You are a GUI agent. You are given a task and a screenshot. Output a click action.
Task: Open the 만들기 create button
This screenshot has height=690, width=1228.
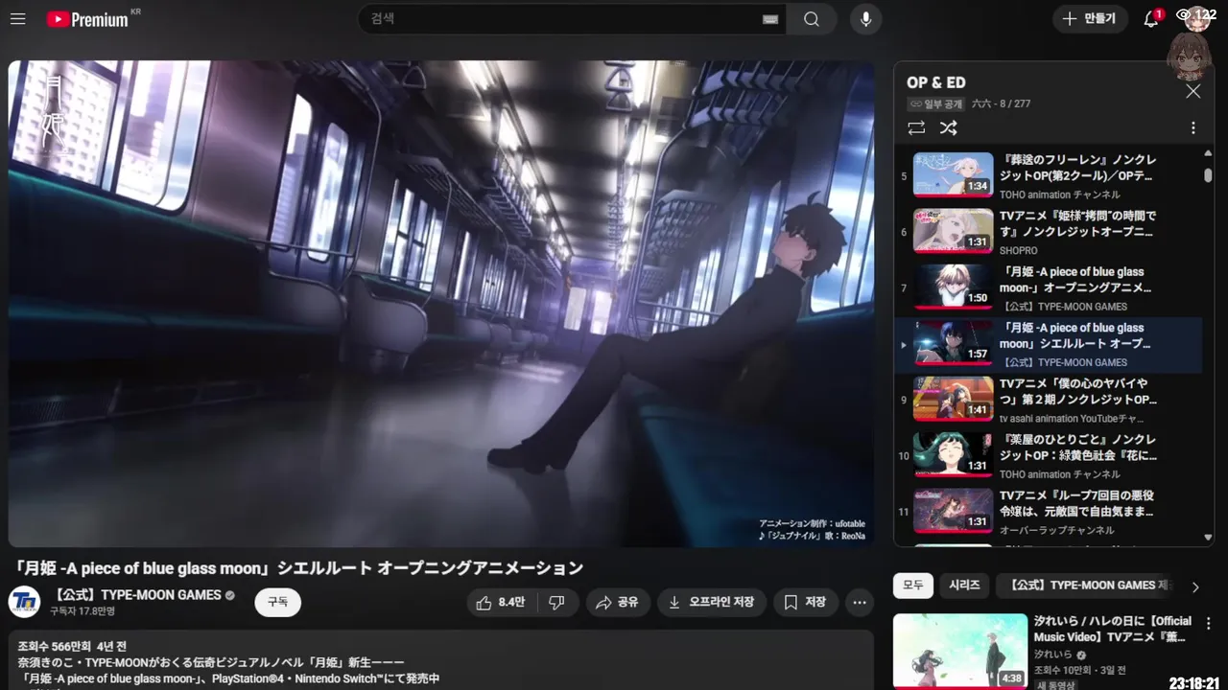(1090, 19)
